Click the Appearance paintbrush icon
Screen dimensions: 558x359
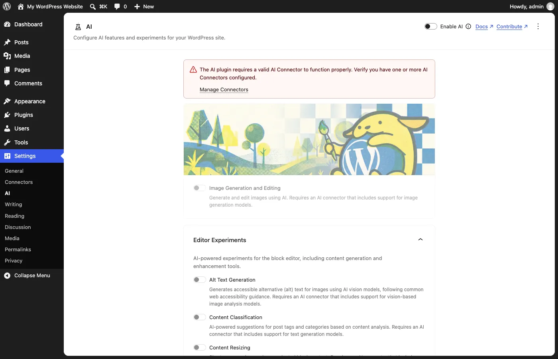click(7, 101)
